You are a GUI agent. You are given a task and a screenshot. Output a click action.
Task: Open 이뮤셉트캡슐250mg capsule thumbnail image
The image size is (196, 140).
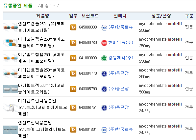coord(11,58)
